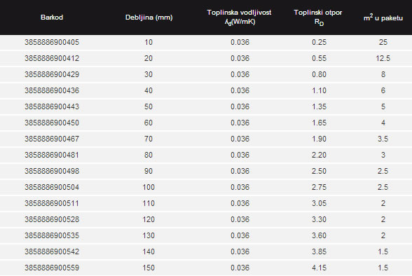412x276 pixels.
Task: Click barcode 3858886900542
Action: pyautogui.click(x=52, y=252)
